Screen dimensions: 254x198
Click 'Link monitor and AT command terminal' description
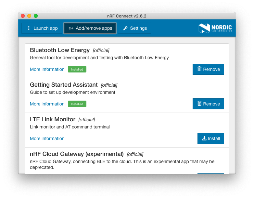pyautogui.click(x=70, y=127)
